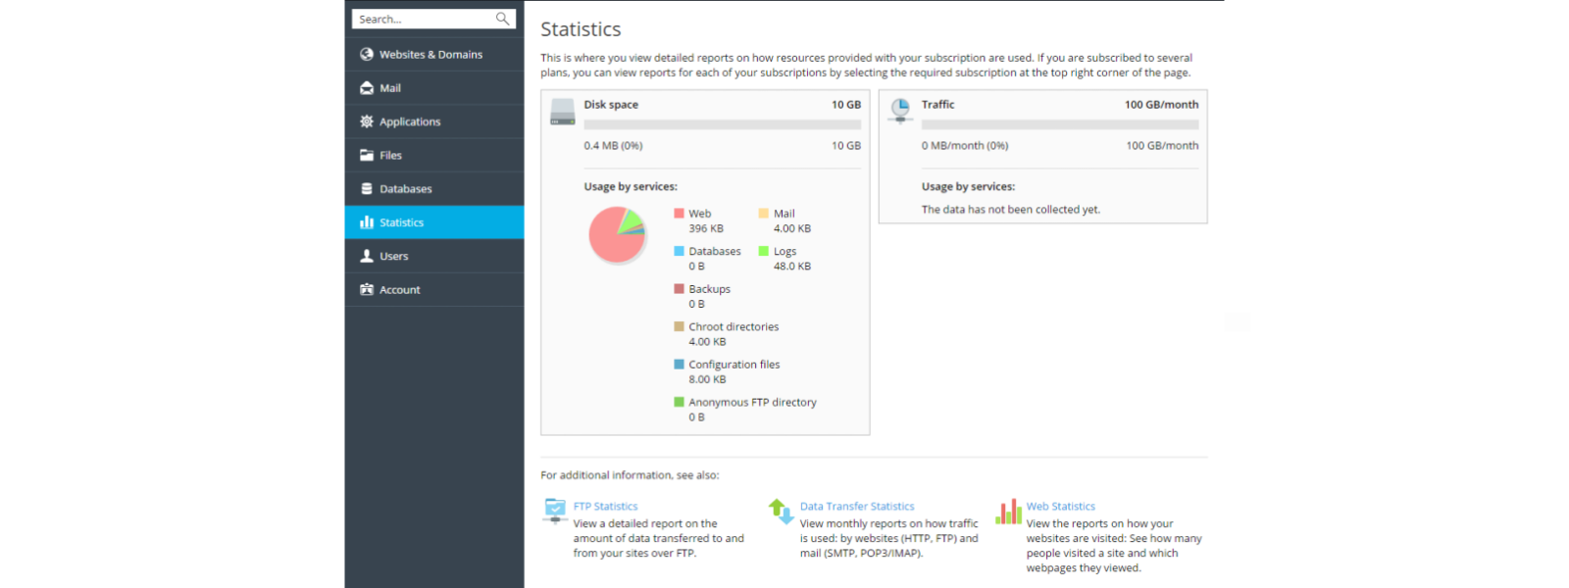1569x588 pixels.
Task: Click the Data Transfer Statistics arrows icon
Action: pos(782,511)
